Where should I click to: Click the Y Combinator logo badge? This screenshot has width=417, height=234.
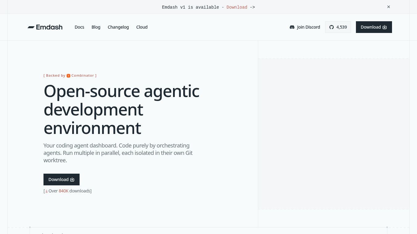click(68, 75)
